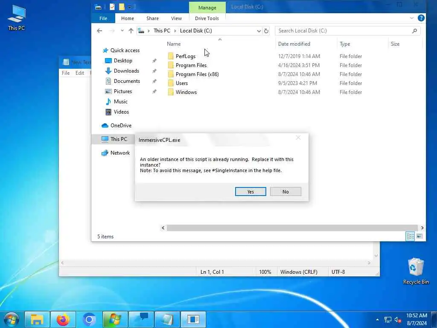This screenshot has width=437, height=328.
Task: Click the search magnifier icon
Action: pos(414,31)
